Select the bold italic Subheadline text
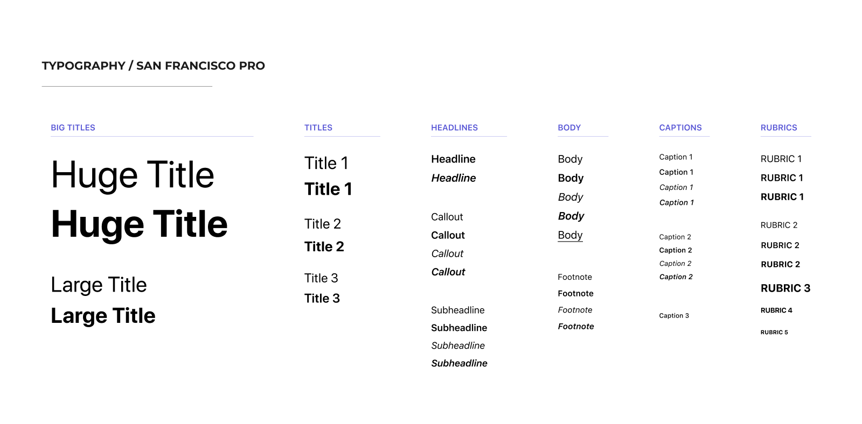Screen dimensions: 862x424 459,363
